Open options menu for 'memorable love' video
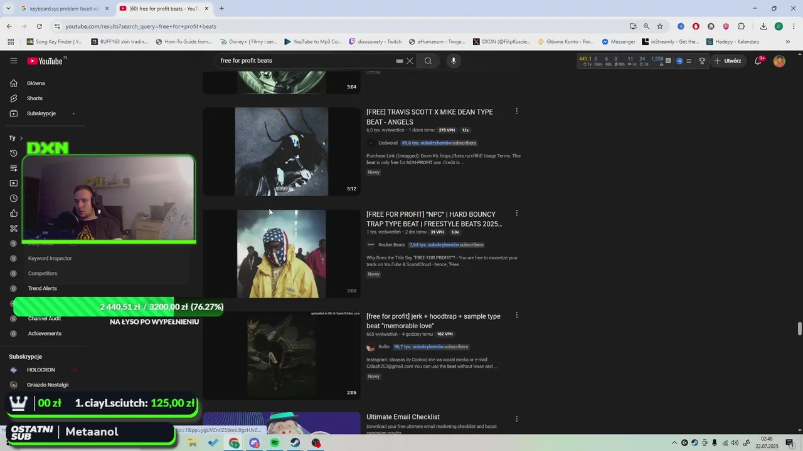This screenshot has width=803, height=451. tap(517, 316)
